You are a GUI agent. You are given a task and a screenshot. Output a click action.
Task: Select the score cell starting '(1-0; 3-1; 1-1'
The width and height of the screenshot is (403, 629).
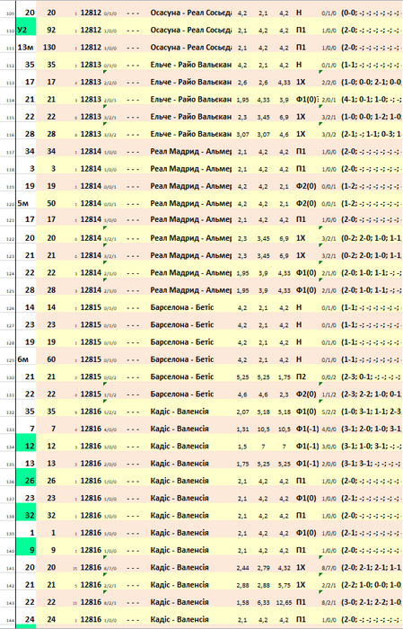click(372, 412)
